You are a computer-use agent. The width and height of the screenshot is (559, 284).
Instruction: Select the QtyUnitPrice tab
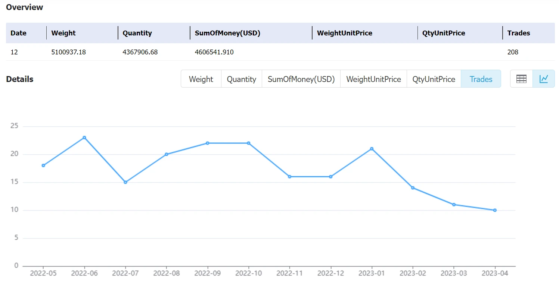[434, 79]
